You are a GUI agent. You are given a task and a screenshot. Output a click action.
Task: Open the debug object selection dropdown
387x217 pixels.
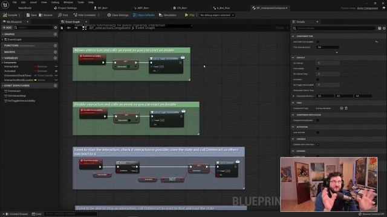pos(217,15)
